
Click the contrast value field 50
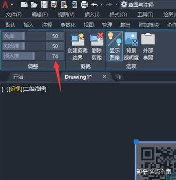(x=55, y=46)
